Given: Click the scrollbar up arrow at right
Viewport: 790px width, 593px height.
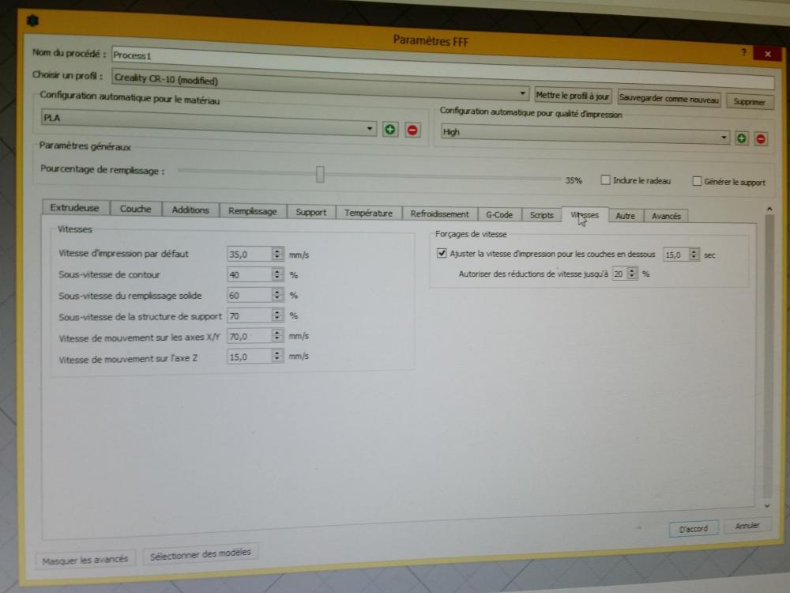Looking at the screenshot, I should (x=769, y=208).
